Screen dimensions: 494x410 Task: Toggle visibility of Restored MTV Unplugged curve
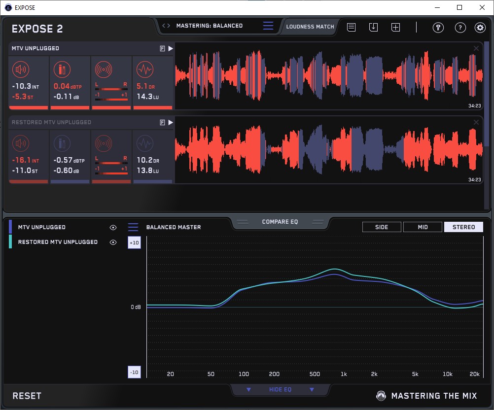pos(113,242)
